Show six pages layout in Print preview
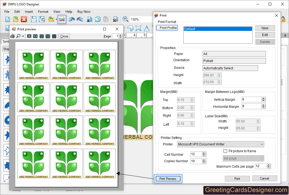 tap(54, 36)
